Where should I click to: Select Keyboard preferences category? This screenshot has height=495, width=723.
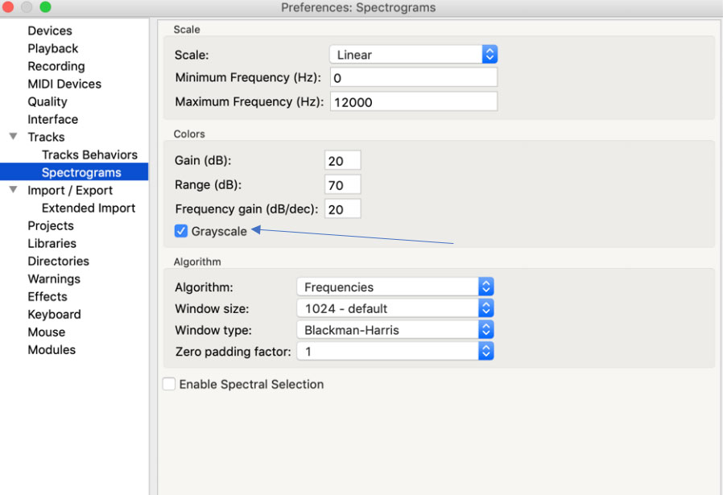pyautogui.click(x=54, y=314)
